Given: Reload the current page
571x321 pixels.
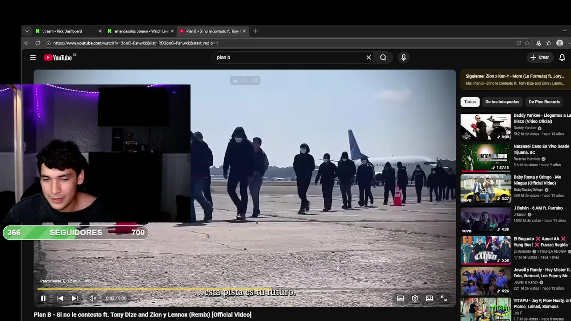Looking at the screenshot, I should coord(37,43).
